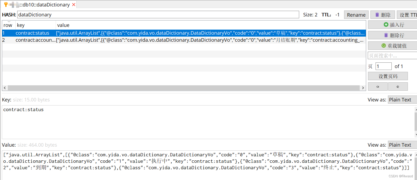Viewport: 417px width, 180px height.
Task: Click the scroll-right arrow of the table
Action: click(363, 88)
